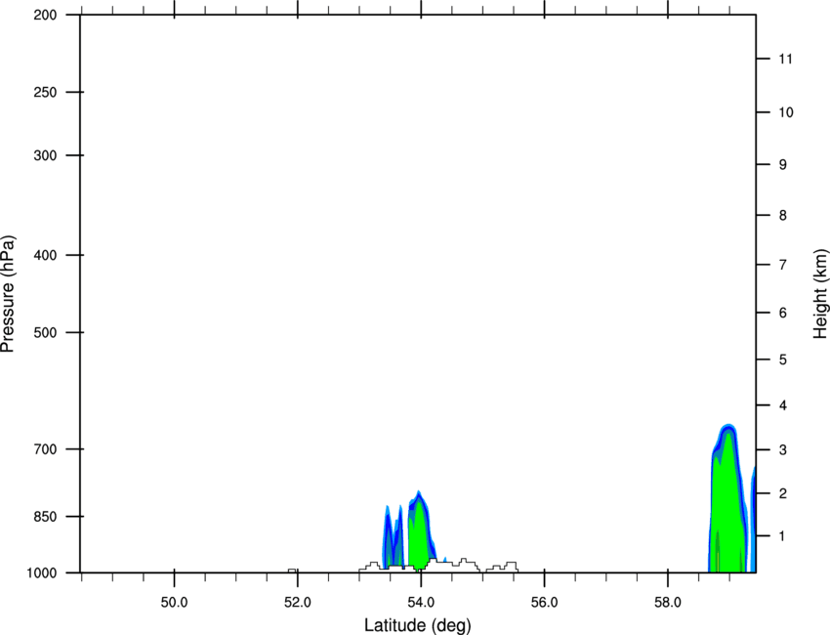Image resolution: width=830 pixels, height=635 pixels.
Task: Click the green plume at latitude 54
Action: [x=420, y=532]
